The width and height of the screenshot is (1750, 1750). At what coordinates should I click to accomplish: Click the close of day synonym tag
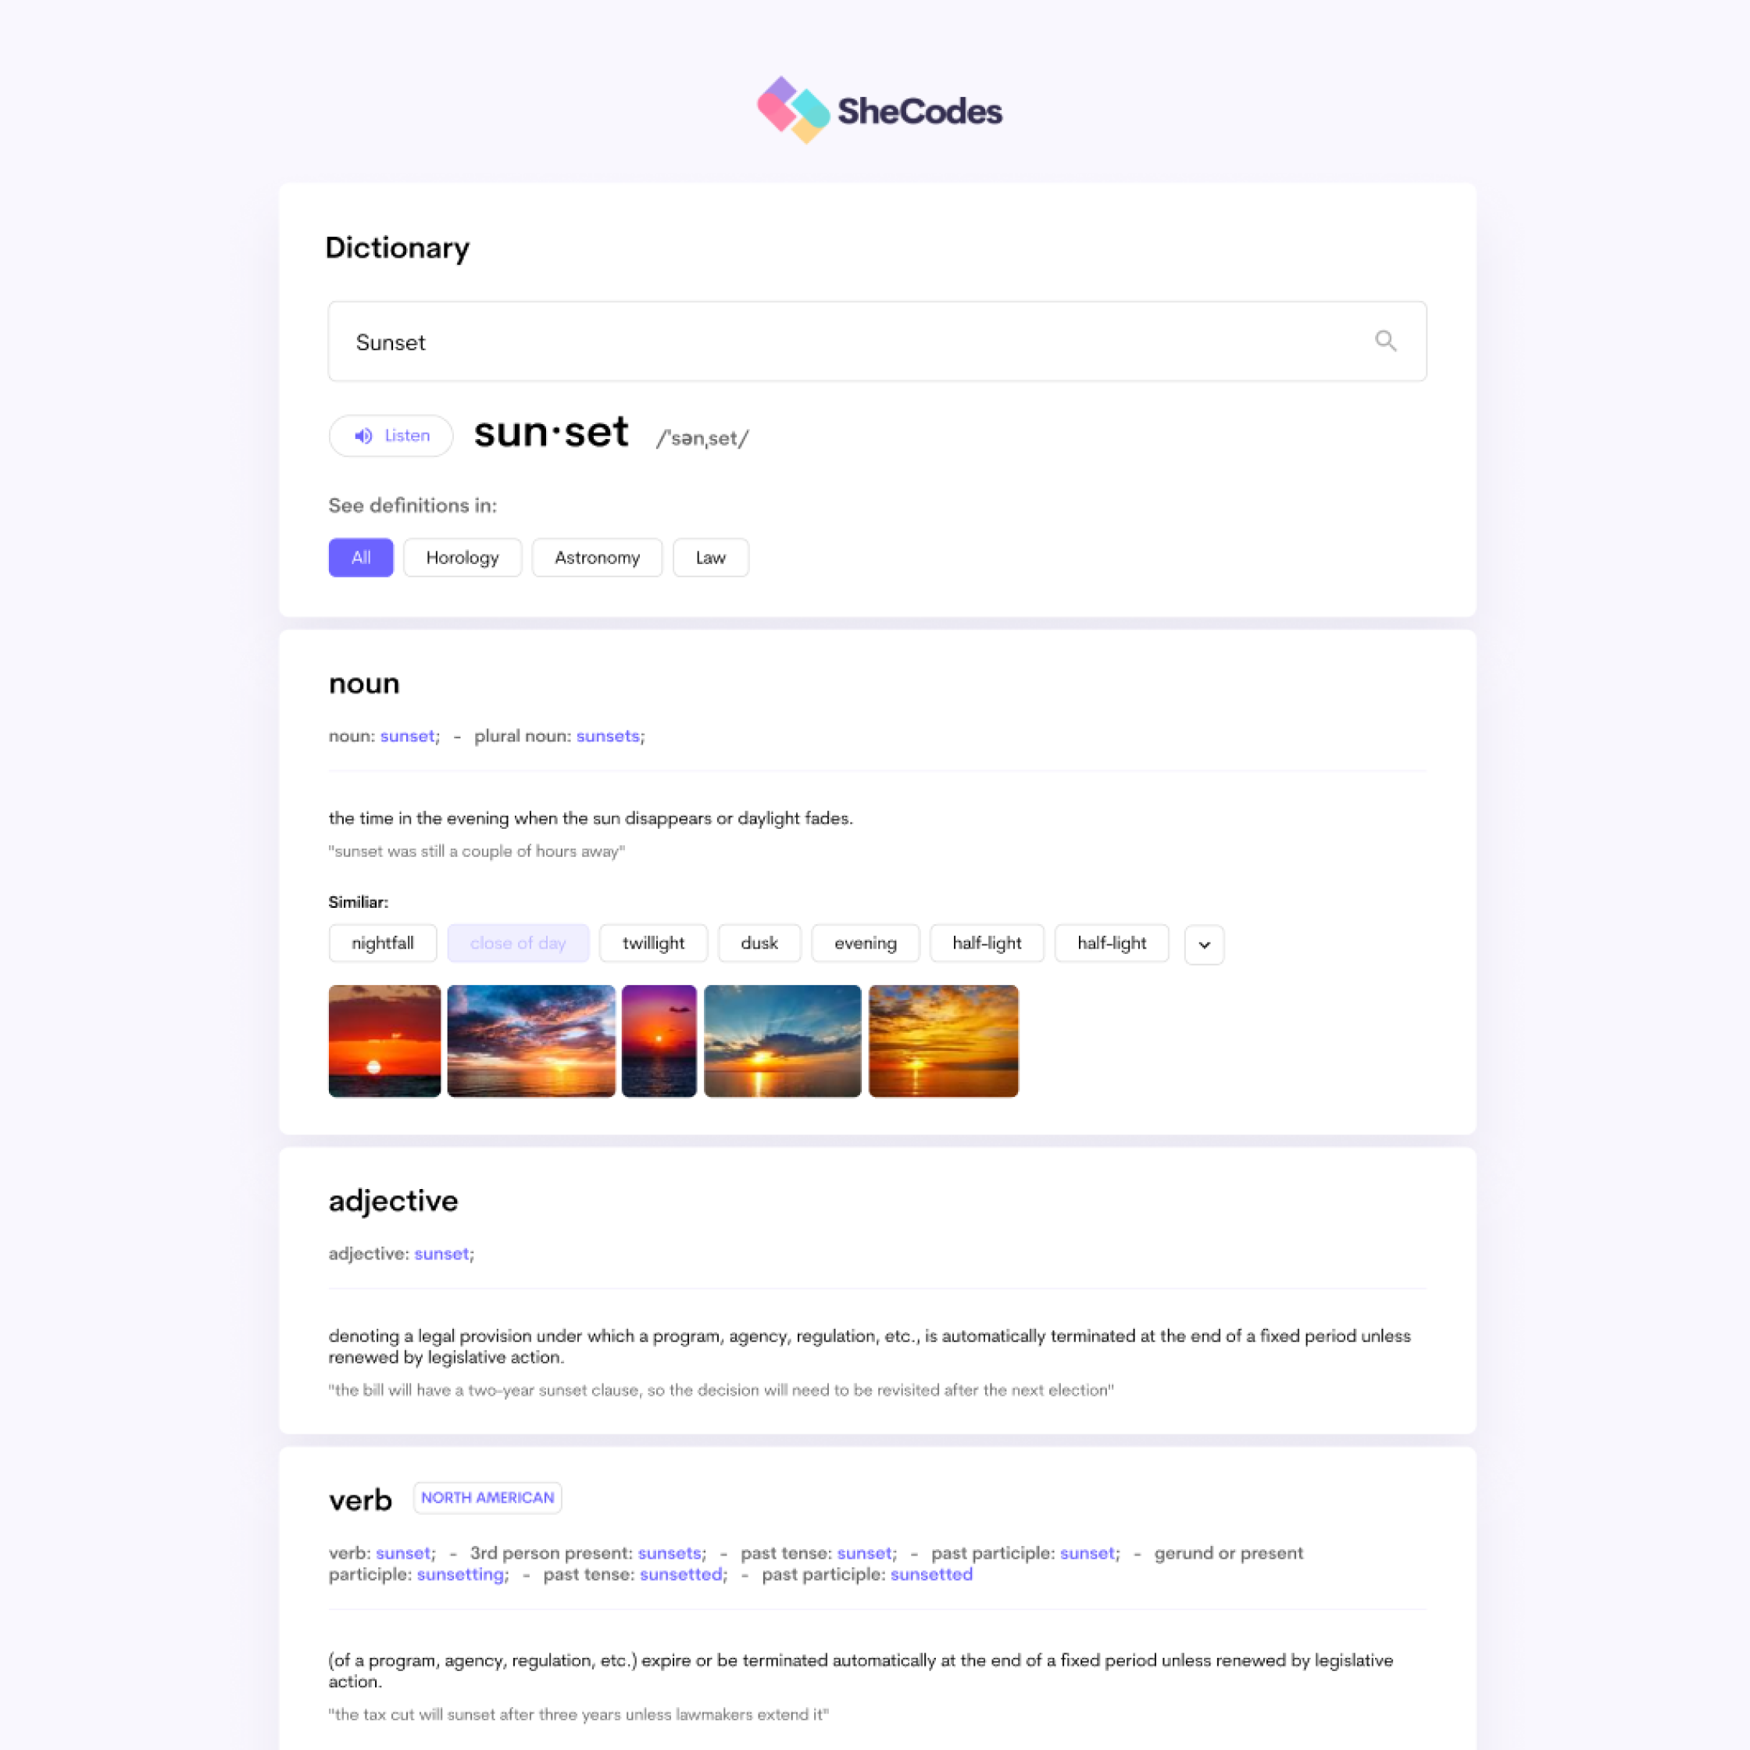[518, 942]
